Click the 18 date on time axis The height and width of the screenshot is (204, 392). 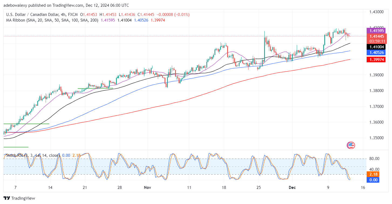coord(223,187)
